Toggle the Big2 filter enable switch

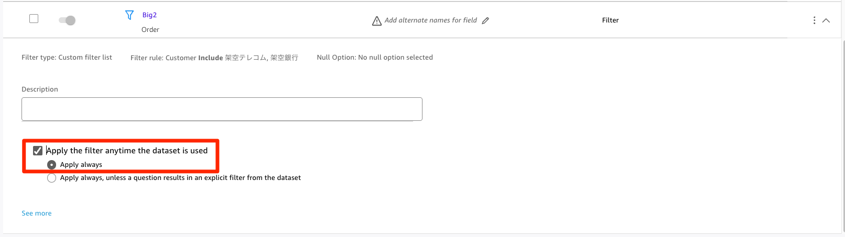click(x=67, y=20)
